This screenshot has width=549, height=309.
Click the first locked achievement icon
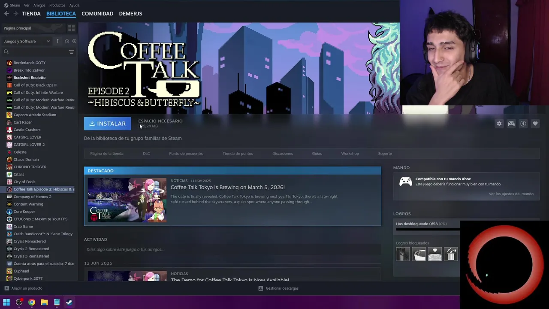point(403,254)
